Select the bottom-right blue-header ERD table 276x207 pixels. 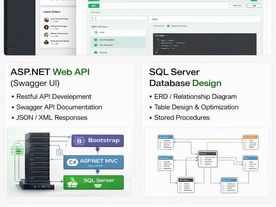(229, 185)
